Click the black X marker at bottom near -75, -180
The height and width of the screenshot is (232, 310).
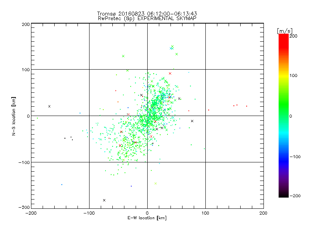[104, 200]
